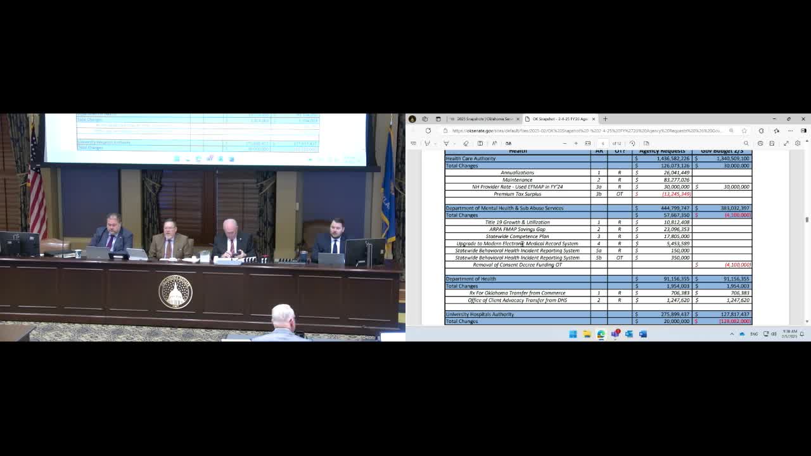Add page to favorites with star icon

click(744, 130)
